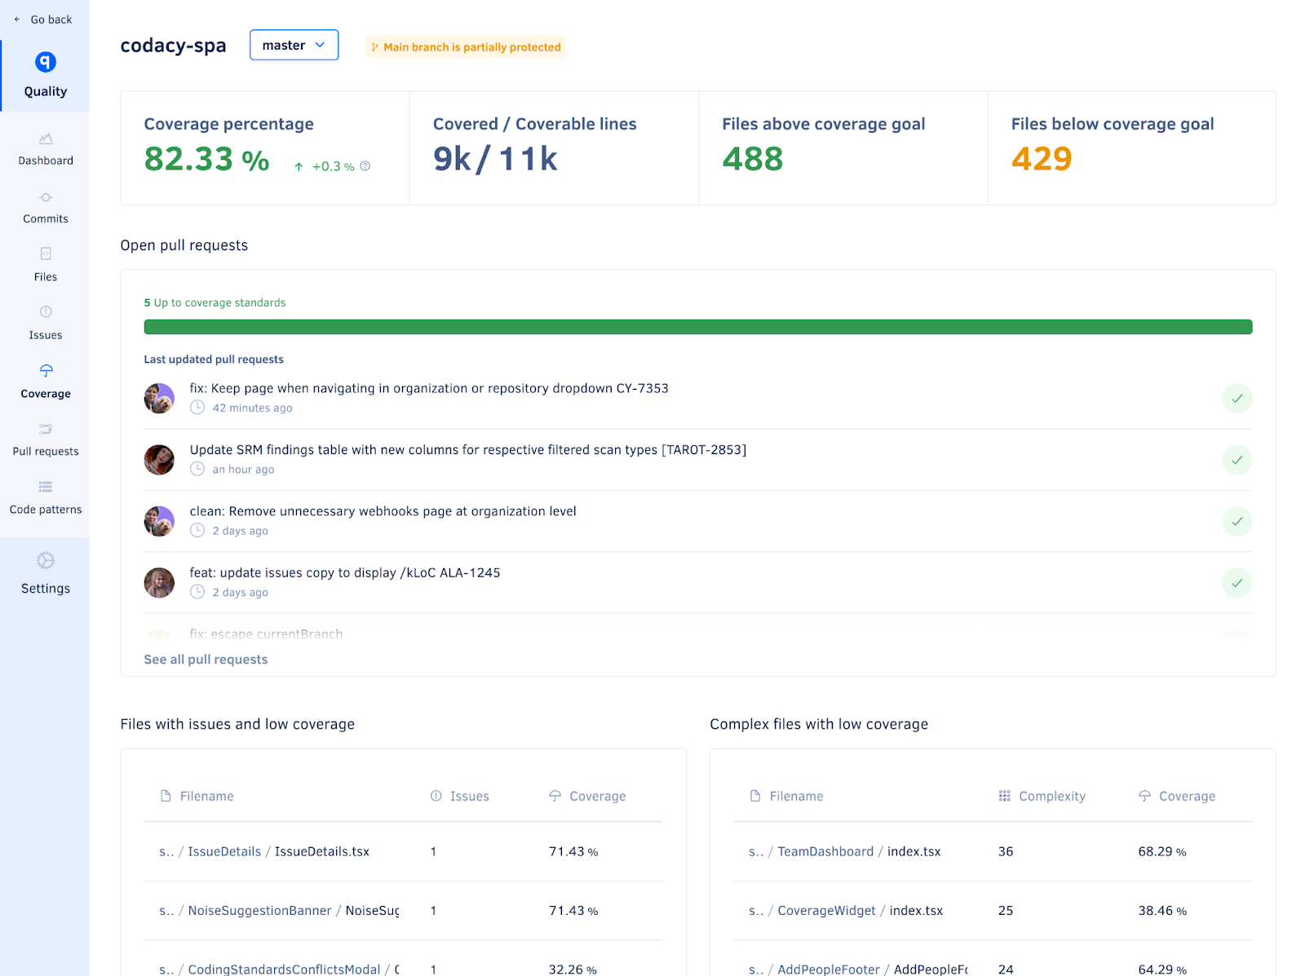Screen dimensions: 1305x976
Task: Click check status icon for webhooks request
Action: pos(1237,522)
